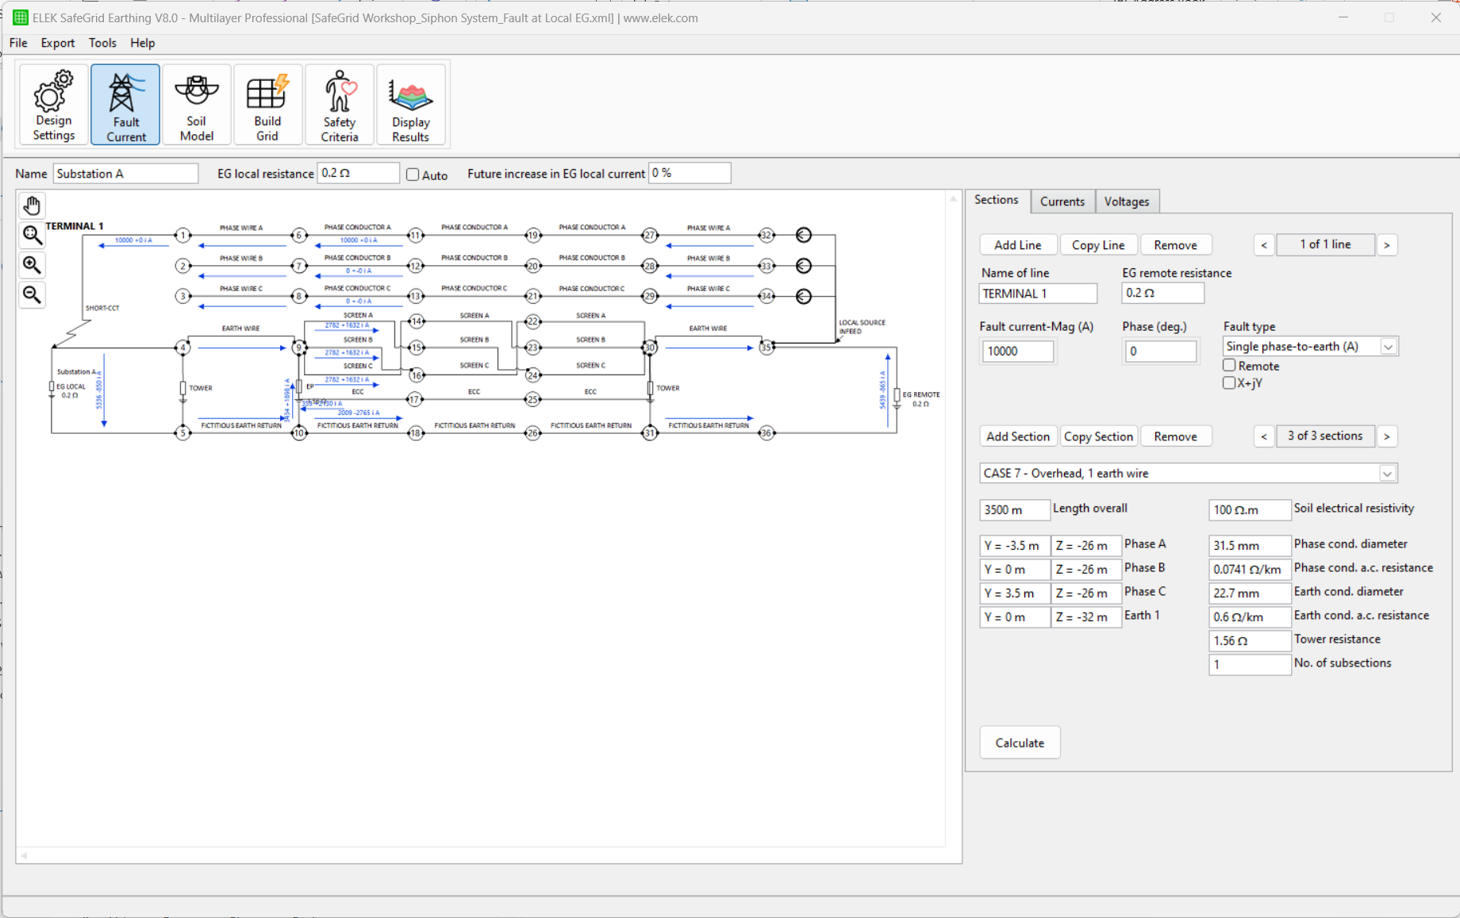This screenshot has height=918, width=1460.
Task: Click the Phase (deg.) input field
Action: (x=1160, y=351)
